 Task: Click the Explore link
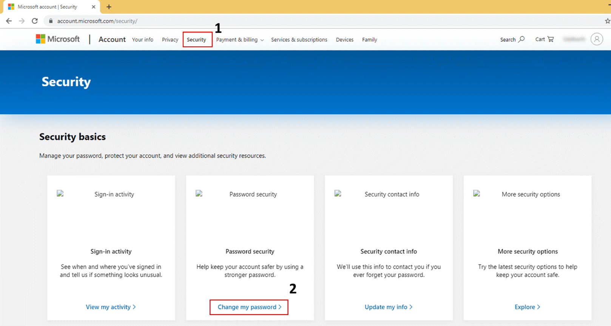click(528, 307)
